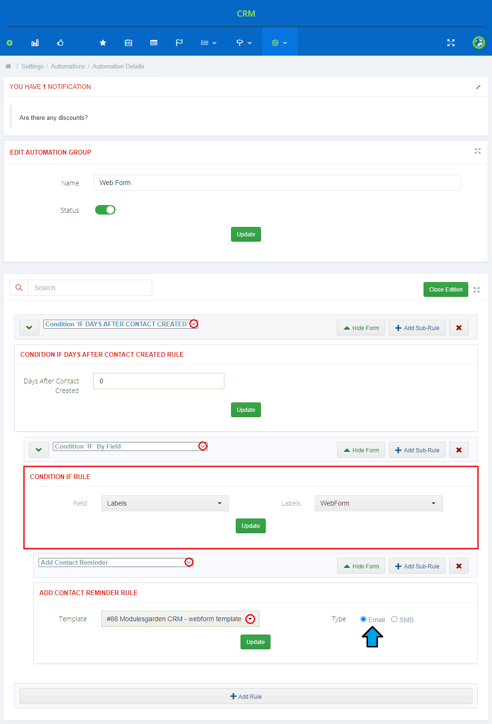Open the Field dropdown showing Labels
This screenshot has width=492, height=724.
pyautogui.click(x=165, y=503)
